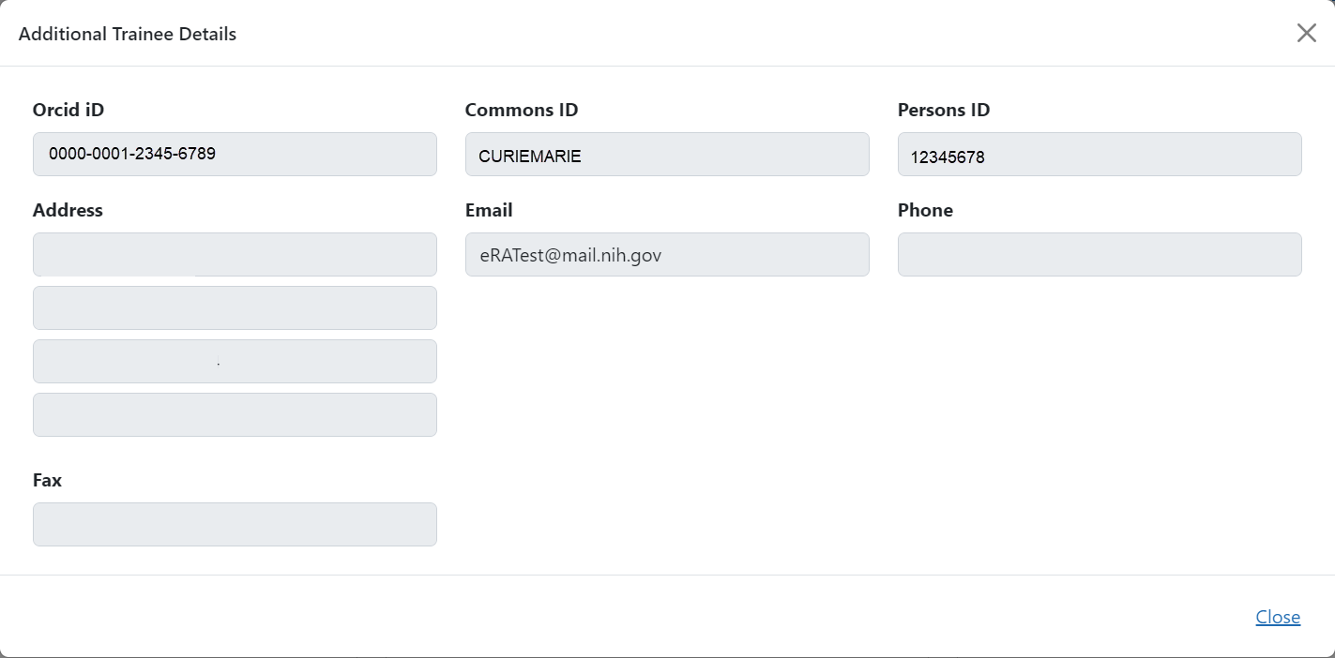
Task: Click the Commons ID label
Action: tap(522, 110)
